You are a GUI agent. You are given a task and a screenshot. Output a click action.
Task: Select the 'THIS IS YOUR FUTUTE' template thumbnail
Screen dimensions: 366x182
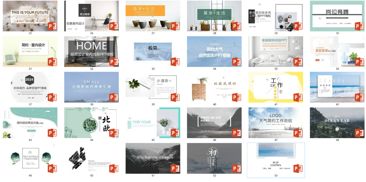30,16
